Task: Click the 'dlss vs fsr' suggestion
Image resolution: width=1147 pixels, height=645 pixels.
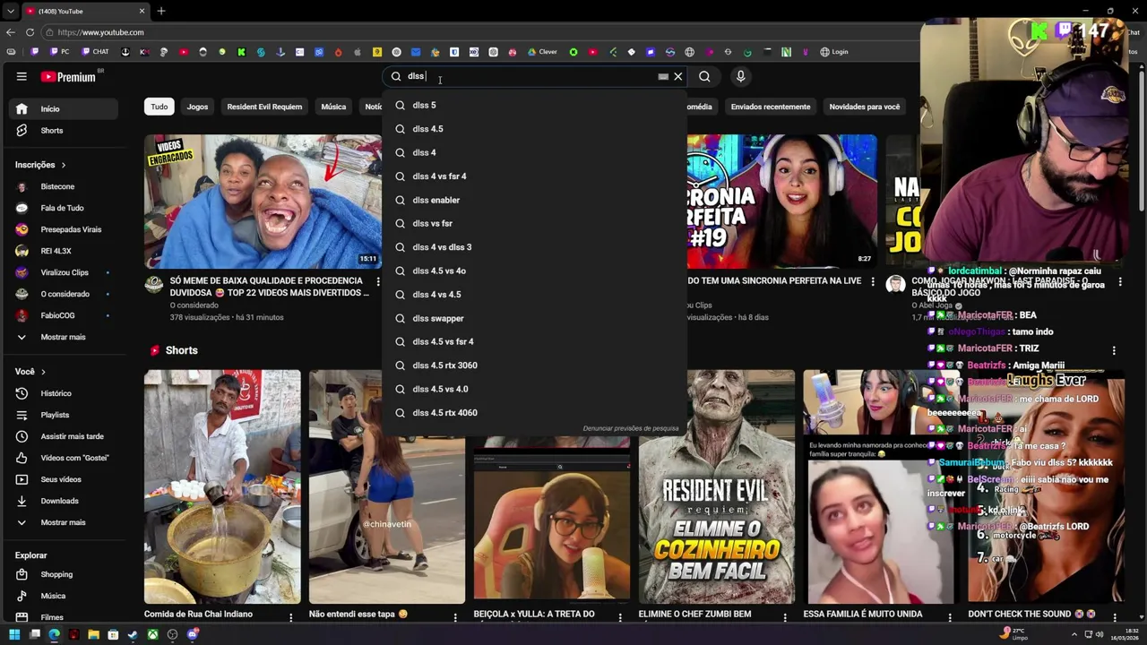Action: click(534, 223)
